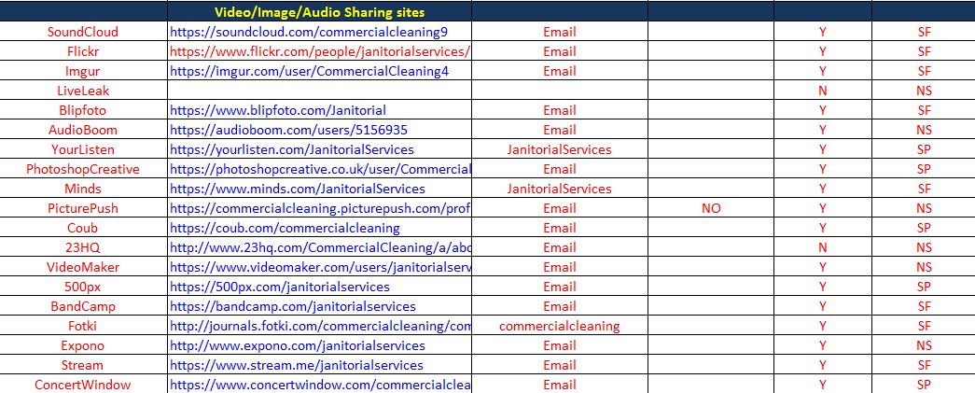This screenshot has width=975, height=393.
Task: Open the yourlisten.com/JanitorialServices link
Action: [x=292, y=149]
